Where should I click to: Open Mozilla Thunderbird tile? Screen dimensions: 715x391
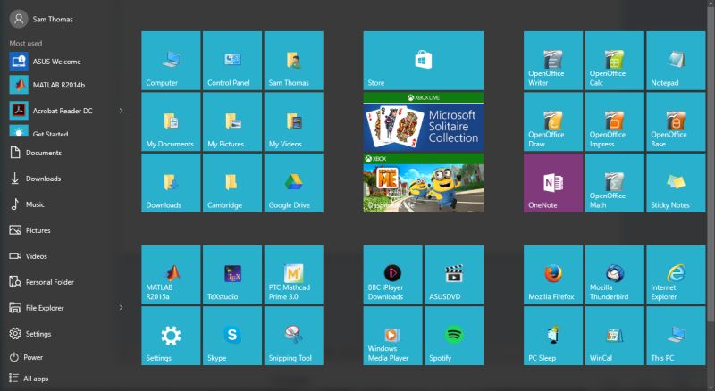tap(615, 274)
